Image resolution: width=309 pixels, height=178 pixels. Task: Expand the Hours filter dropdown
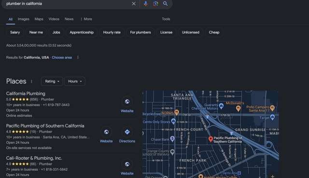point(75,82)
